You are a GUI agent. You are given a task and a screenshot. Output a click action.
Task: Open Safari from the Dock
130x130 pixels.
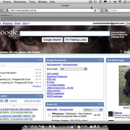[x=36, y=127]
